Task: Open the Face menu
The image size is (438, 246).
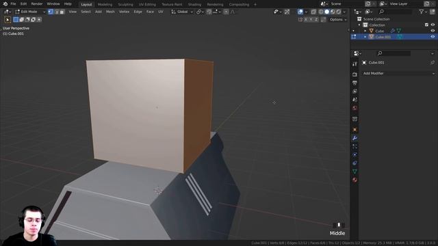Action: [x=150, y=12]
